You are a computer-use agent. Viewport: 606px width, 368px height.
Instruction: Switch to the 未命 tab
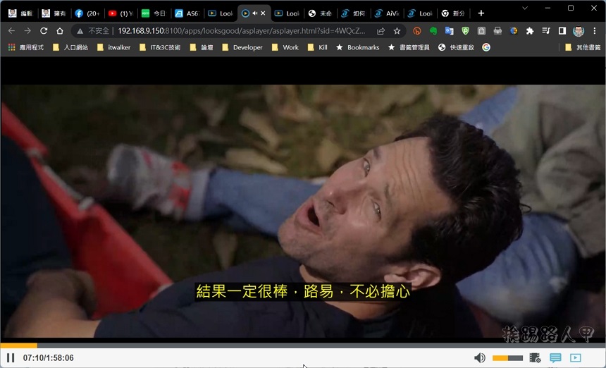click(x=321, y=13)
